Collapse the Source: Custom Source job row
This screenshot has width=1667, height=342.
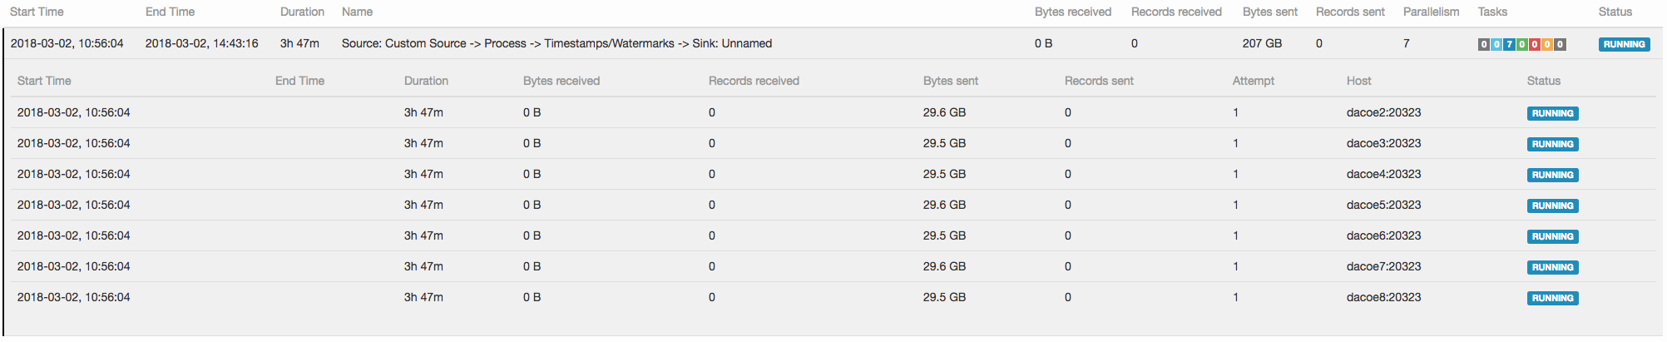coord(556,43)
